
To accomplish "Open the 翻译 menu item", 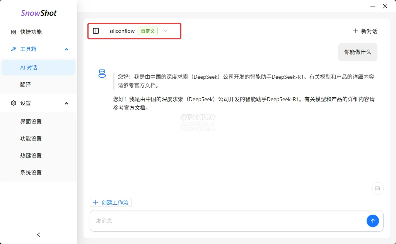I will click(x=39, y=85).
